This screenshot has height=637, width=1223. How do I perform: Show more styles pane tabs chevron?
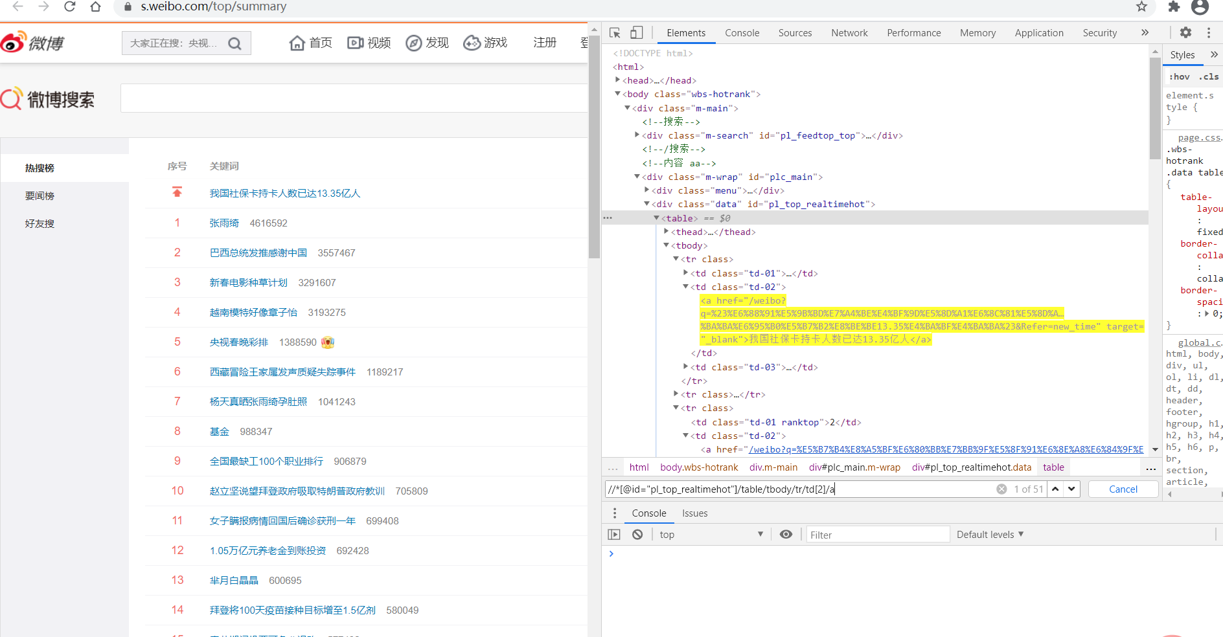pyautogui.click(x=1214, y=55)
